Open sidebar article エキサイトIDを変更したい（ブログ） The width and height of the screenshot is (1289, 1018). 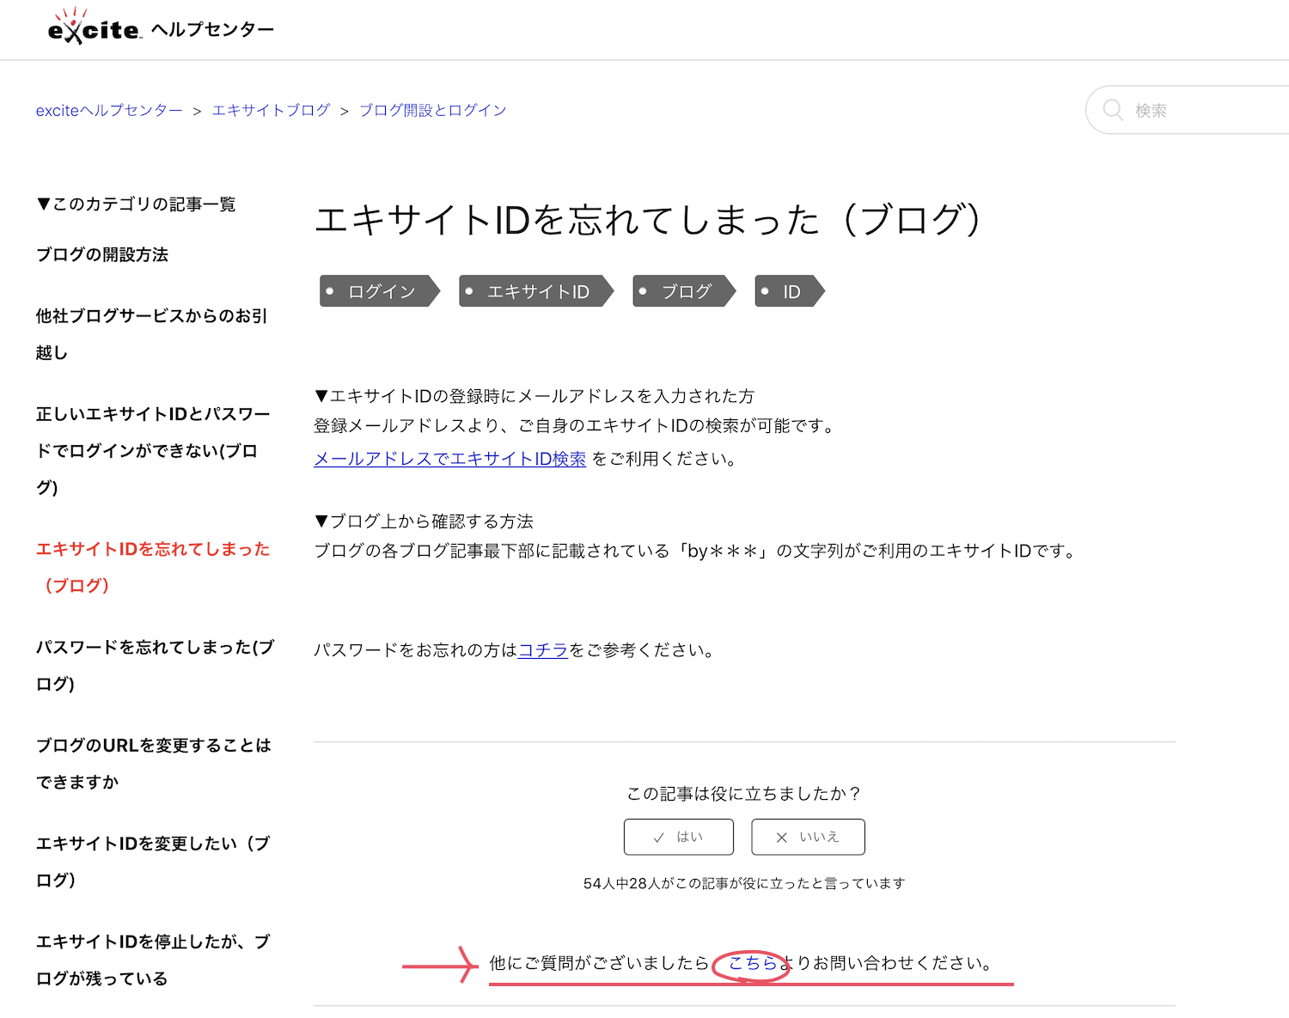[x=153, y=862]
